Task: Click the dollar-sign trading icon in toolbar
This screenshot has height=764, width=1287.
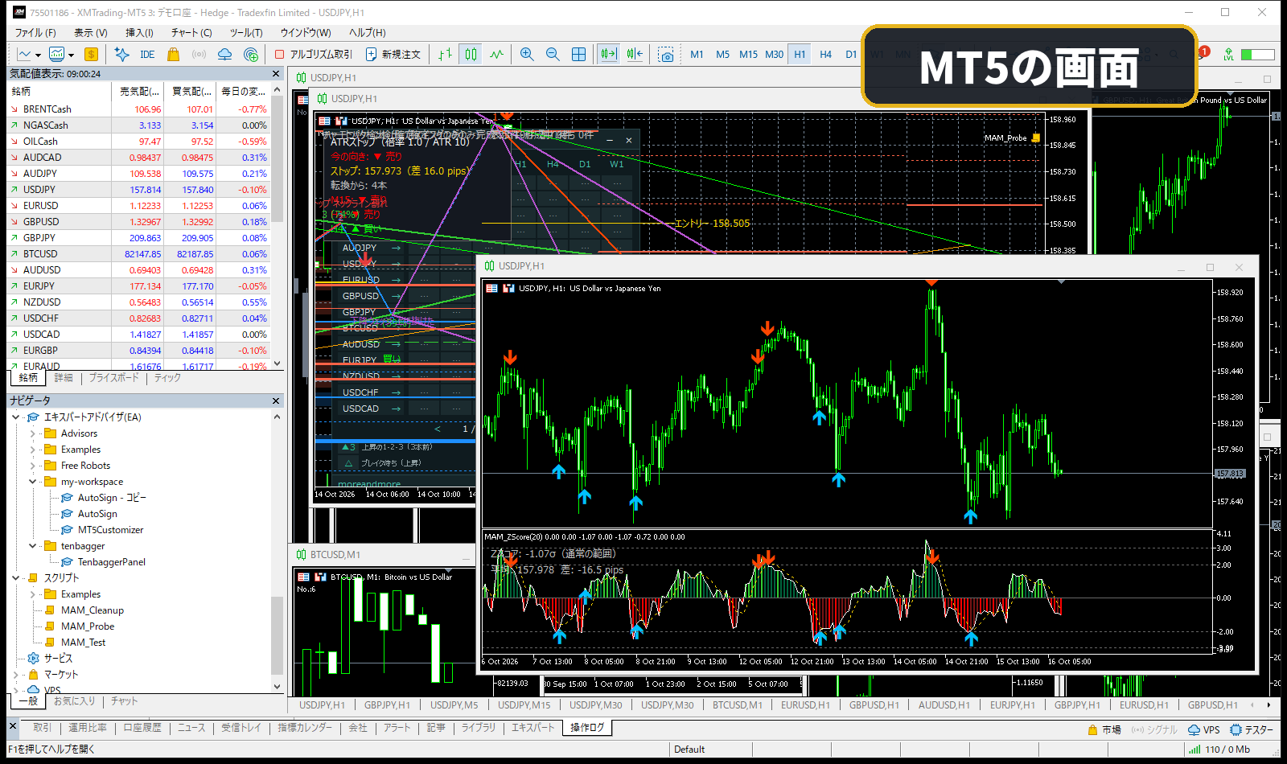Action: [91, 55]
